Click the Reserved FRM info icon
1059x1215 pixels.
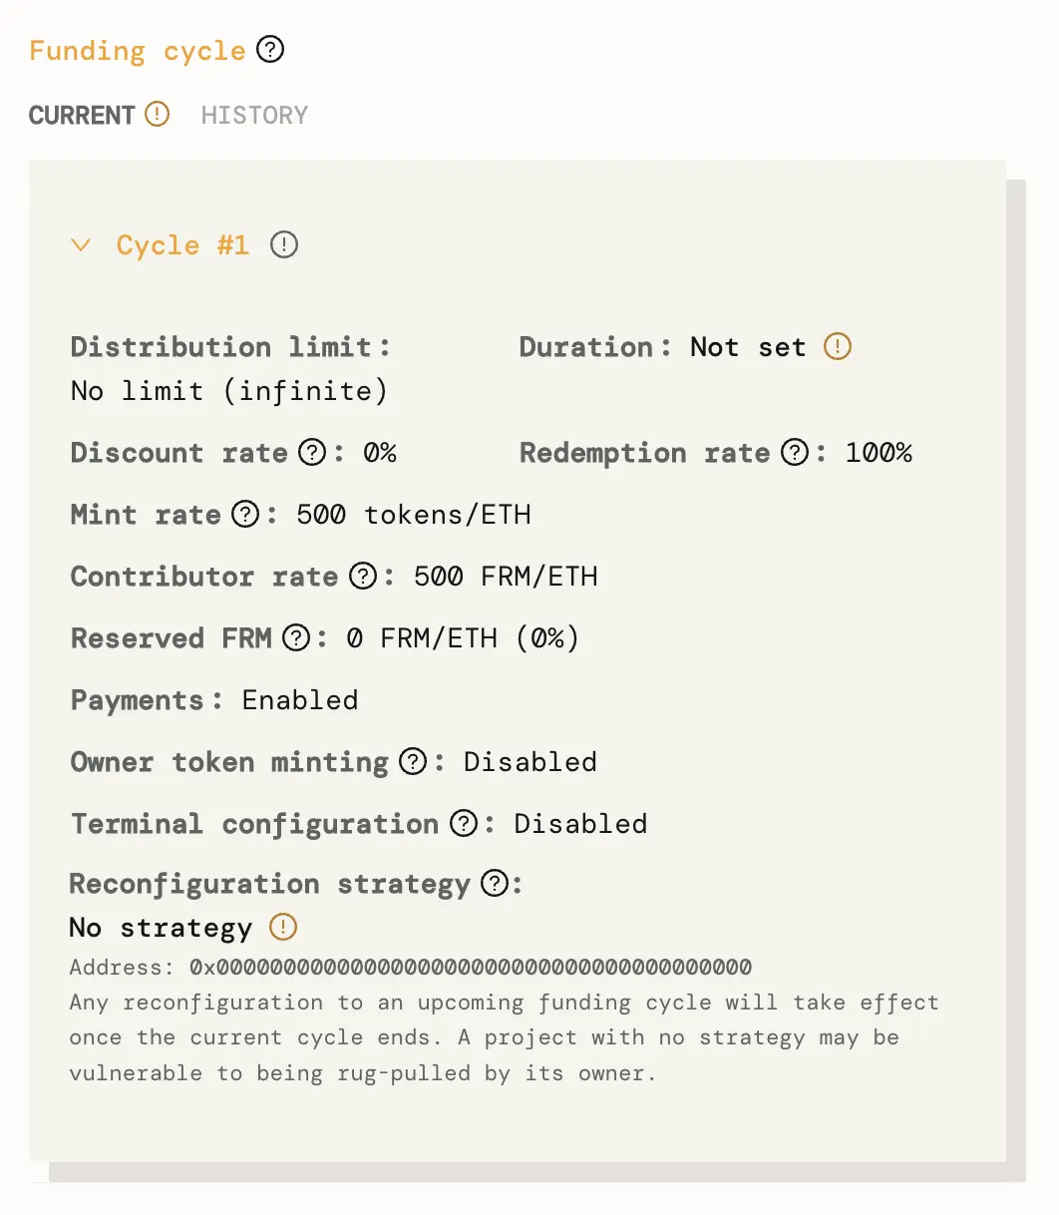pyautogui.click(x=296, y=637)
